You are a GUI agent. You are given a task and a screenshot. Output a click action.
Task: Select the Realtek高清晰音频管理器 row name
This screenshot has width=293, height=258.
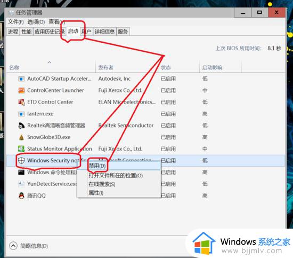point(56,126)
